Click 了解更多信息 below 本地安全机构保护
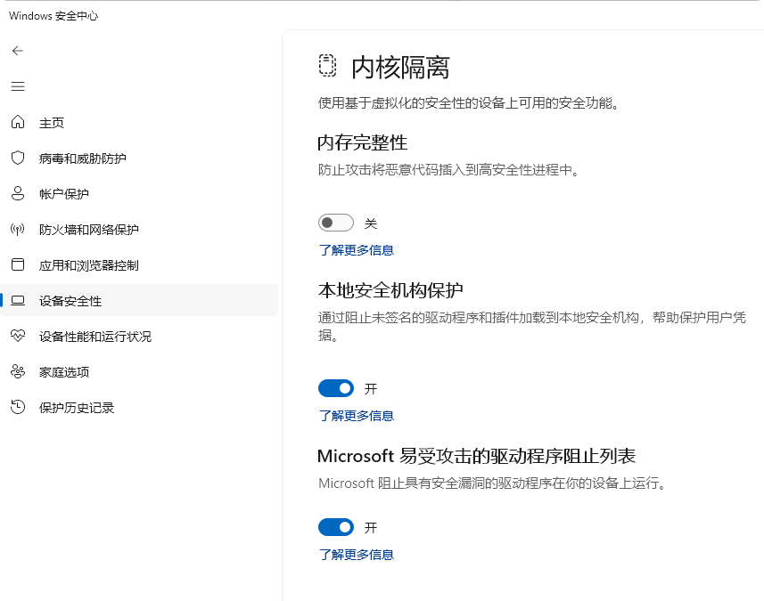The image size is (764, 601). pos(356,416)
